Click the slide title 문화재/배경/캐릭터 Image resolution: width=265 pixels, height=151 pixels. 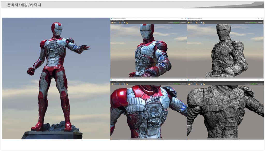tap(24, 5)
